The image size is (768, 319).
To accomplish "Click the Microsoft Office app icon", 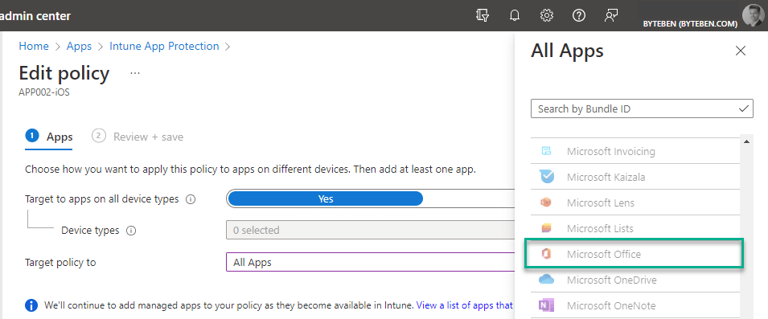I will tap(546, 254).
